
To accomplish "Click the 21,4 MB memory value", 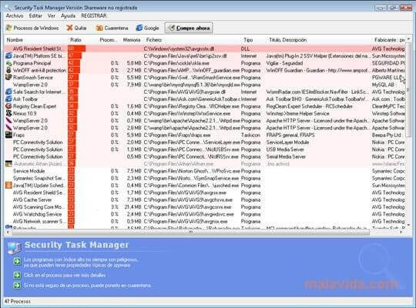I will [133, 207].
